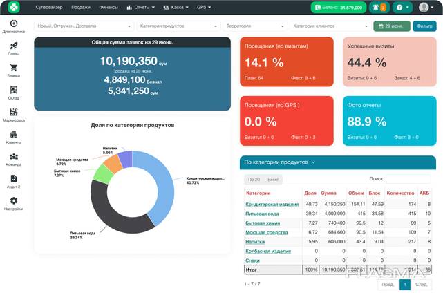Go to previous page with Пред.
This screenshot has height=293, width=443.
click(x=388, y=285)
